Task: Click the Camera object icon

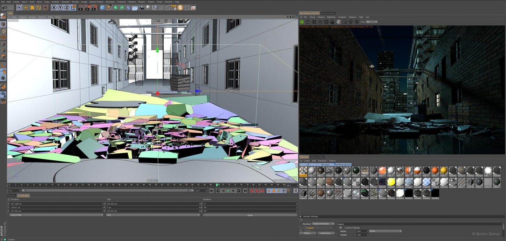Action: pos(141,8)
